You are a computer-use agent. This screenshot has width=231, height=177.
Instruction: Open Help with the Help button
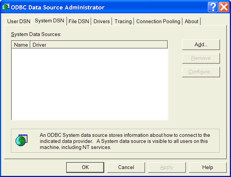(x=208, y=168)
